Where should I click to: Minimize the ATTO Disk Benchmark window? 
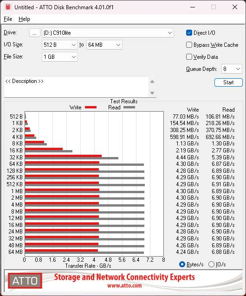[193, 7]
